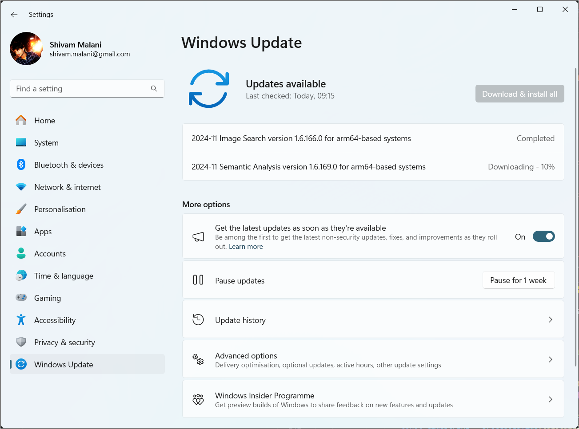Click the Pause for 1 week button

[519, 280]
